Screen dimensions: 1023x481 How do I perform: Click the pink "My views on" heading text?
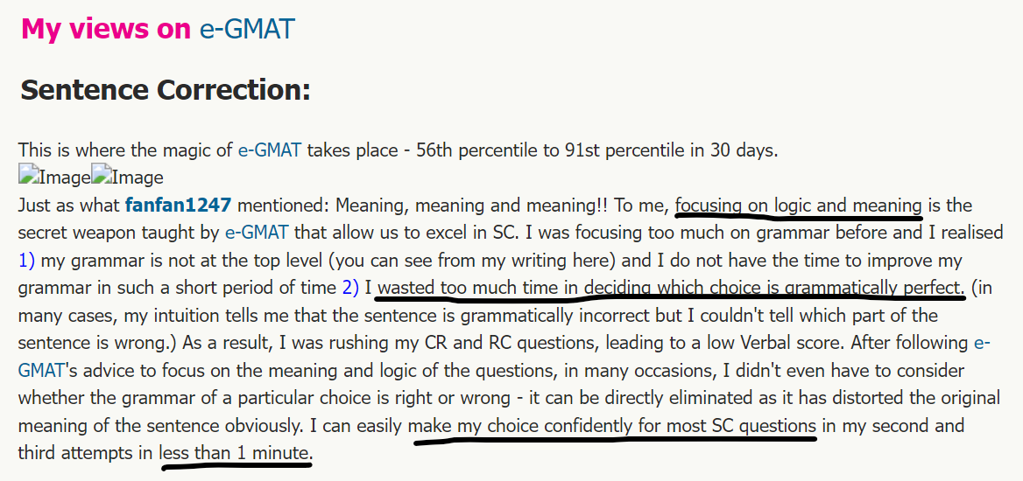click(105, 29)
